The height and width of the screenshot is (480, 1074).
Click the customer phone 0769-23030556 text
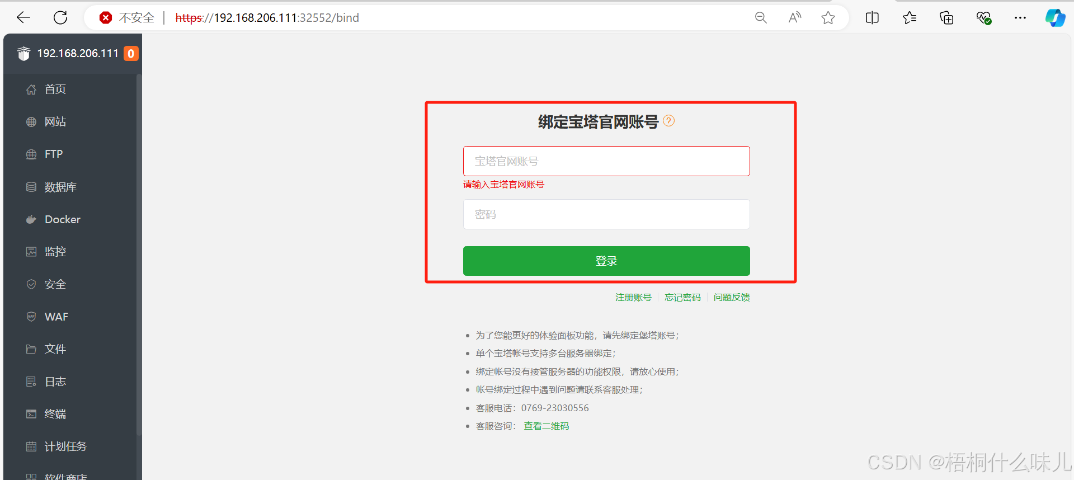pyautogui.click(x=555, y=408)
